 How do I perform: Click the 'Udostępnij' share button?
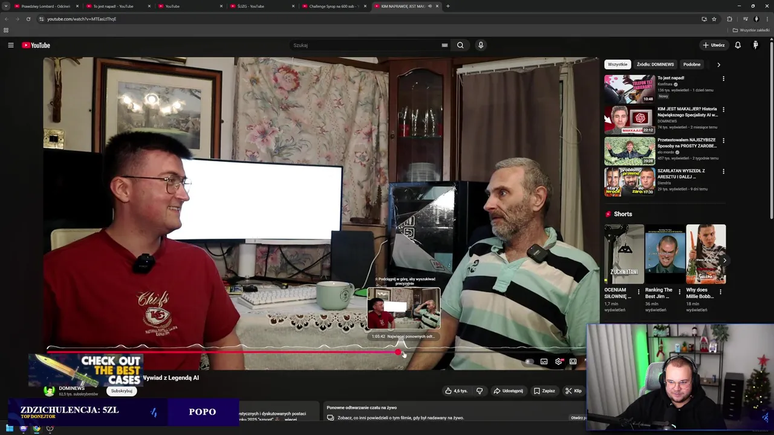click(x=508, y=391)
